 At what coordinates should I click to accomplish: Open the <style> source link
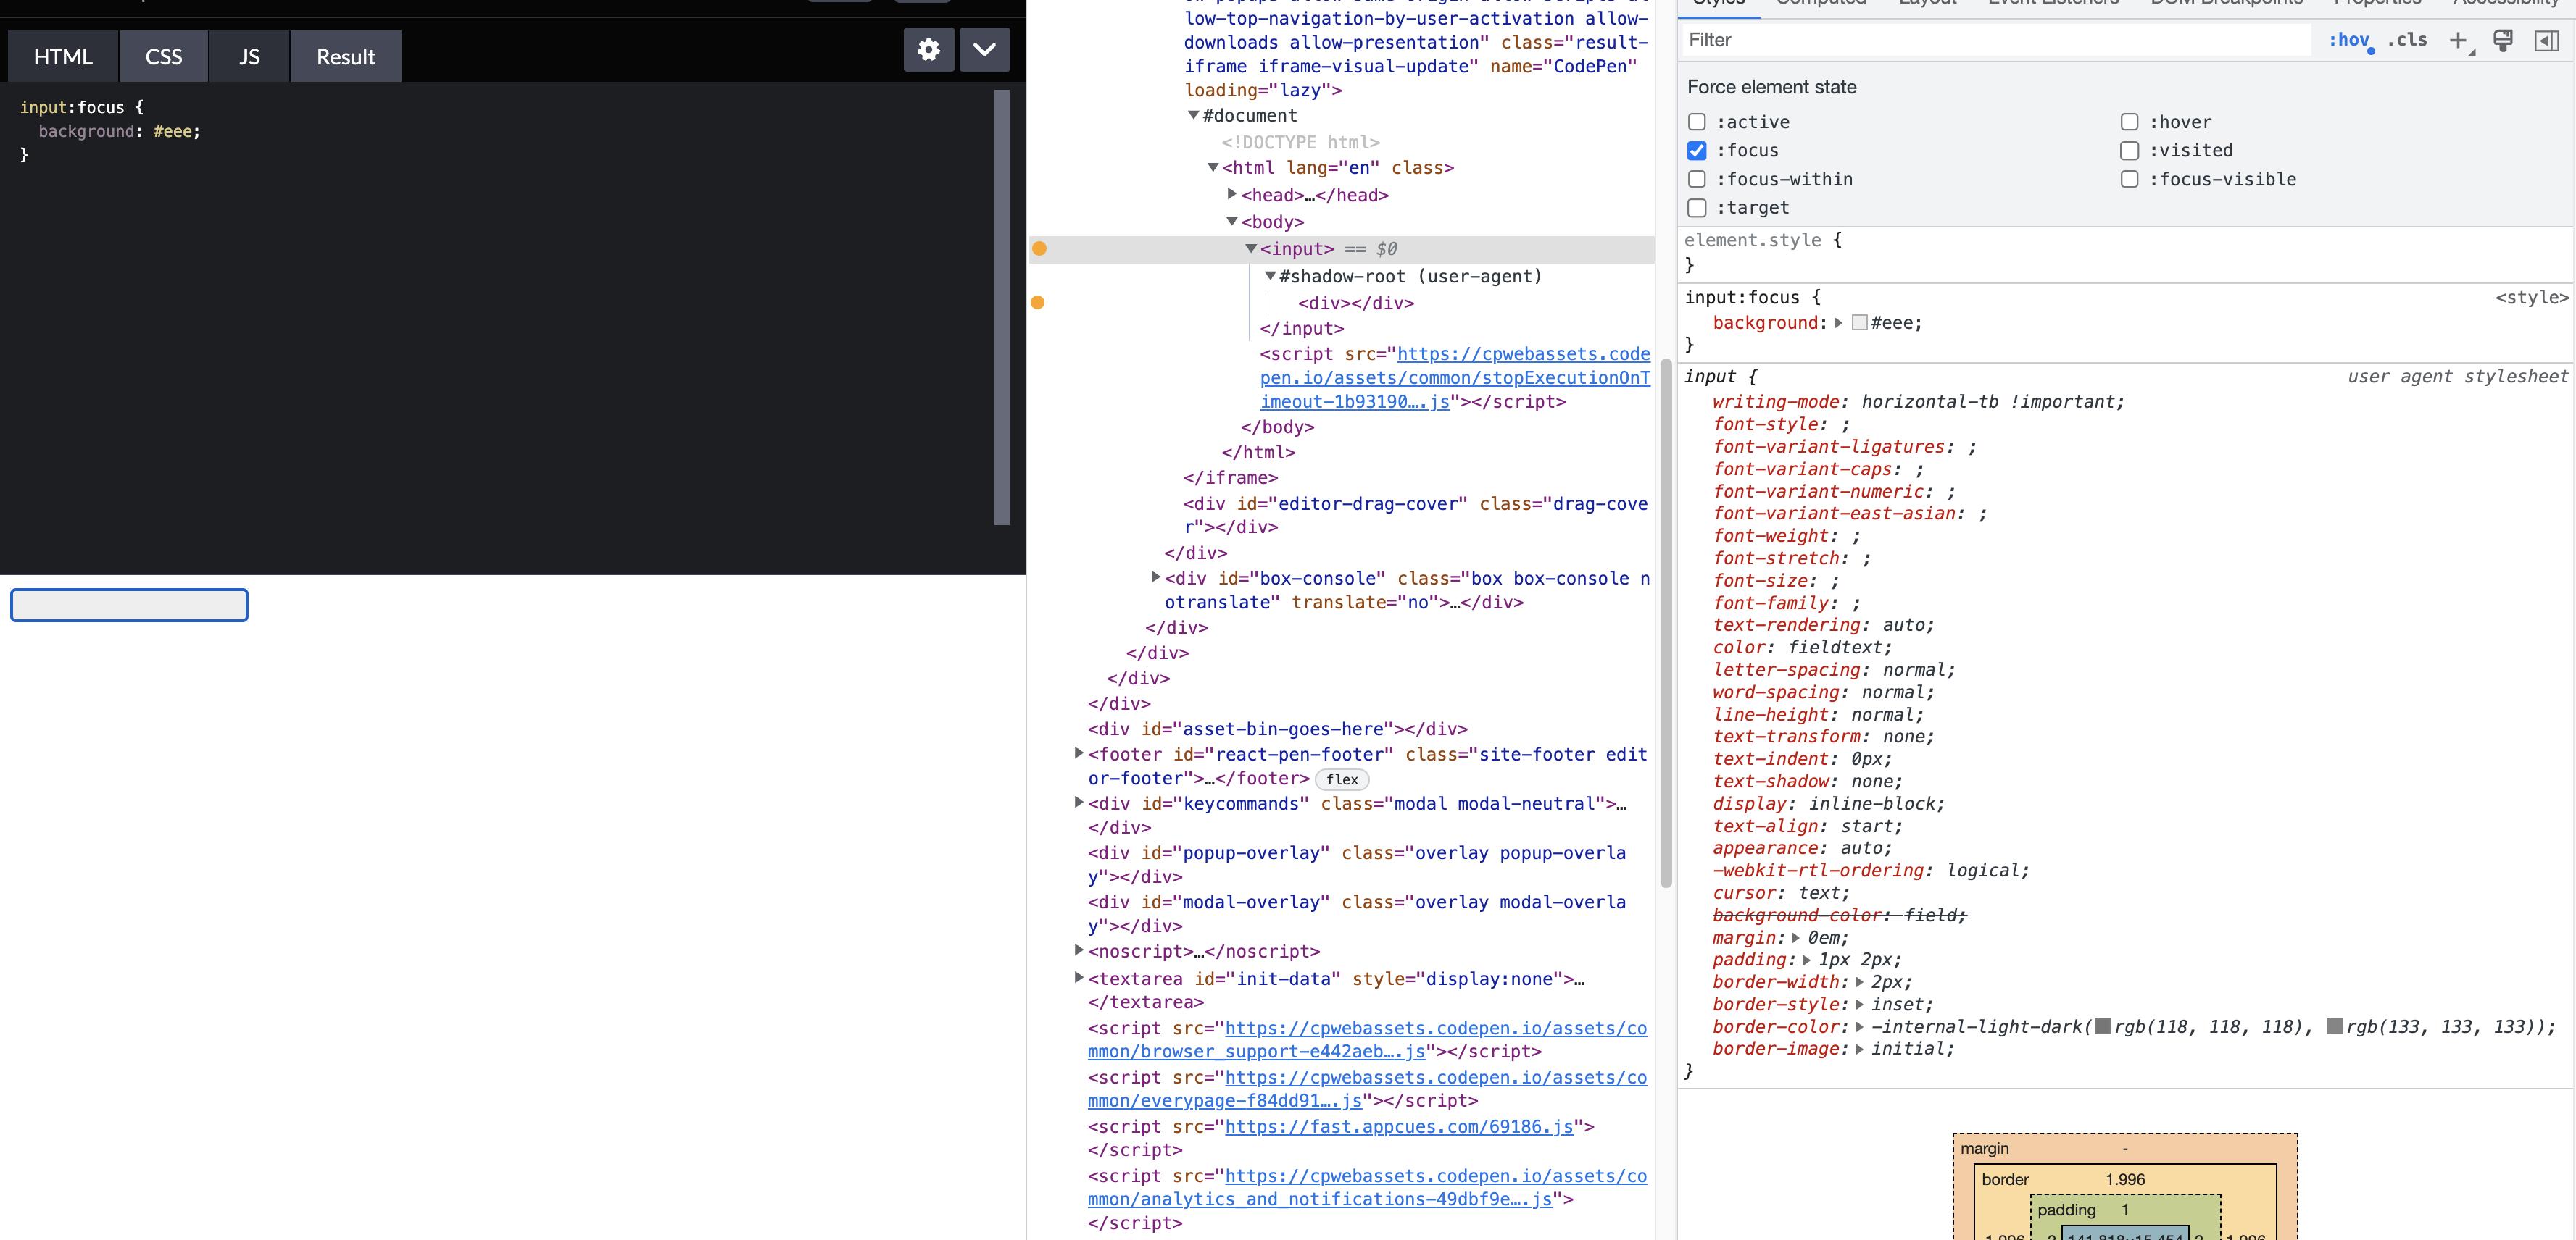(2531, 298)
